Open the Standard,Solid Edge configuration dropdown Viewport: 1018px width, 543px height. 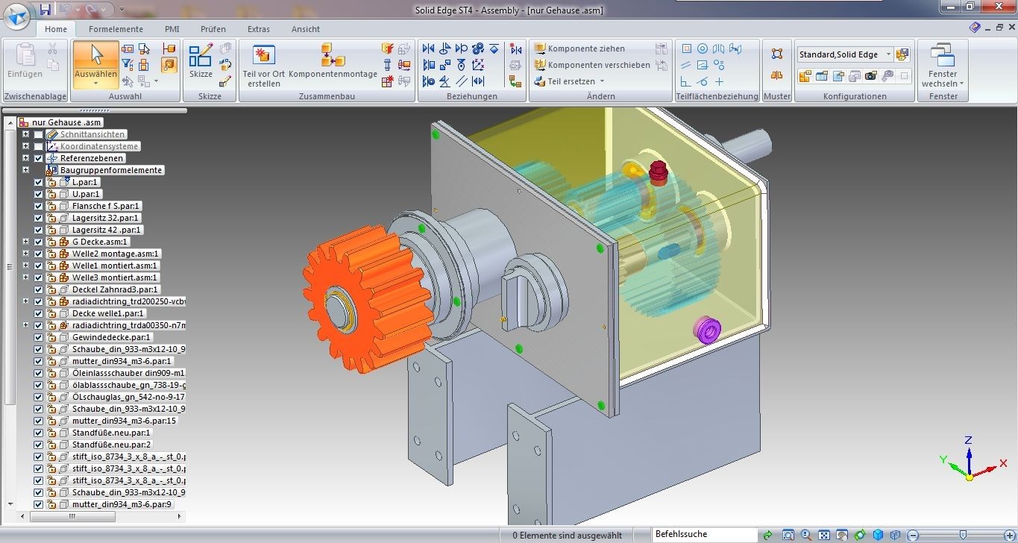pyautogui.click(x=888, y=54)
